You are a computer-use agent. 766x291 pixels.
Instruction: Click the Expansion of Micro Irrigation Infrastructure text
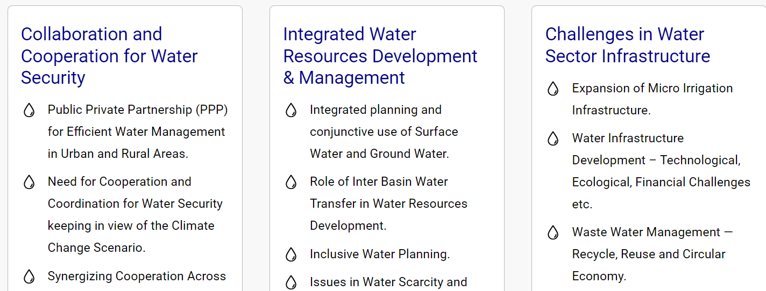point(652,99)
